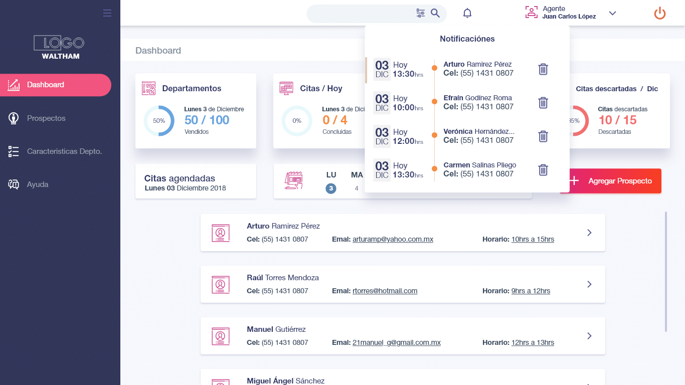Toggle the notifications bell

pos(467,13)
